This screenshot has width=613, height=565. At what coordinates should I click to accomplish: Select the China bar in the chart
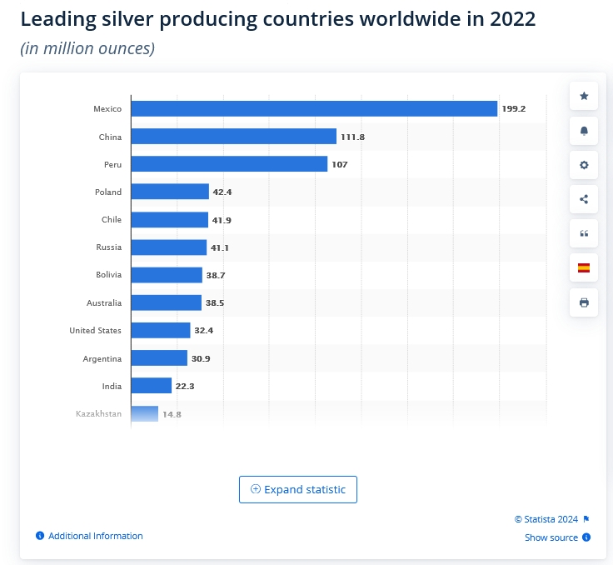coord(234,136)
